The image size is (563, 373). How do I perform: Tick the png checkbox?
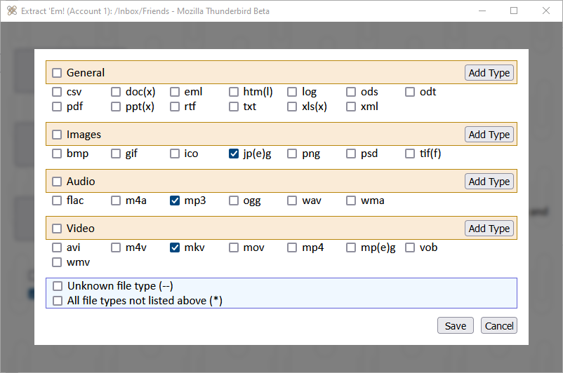coord(292,154)
